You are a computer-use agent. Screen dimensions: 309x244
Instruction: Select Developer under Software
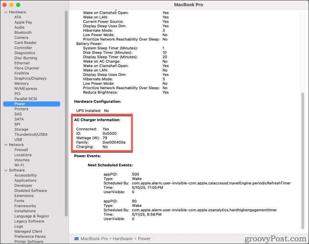(23, 186)
